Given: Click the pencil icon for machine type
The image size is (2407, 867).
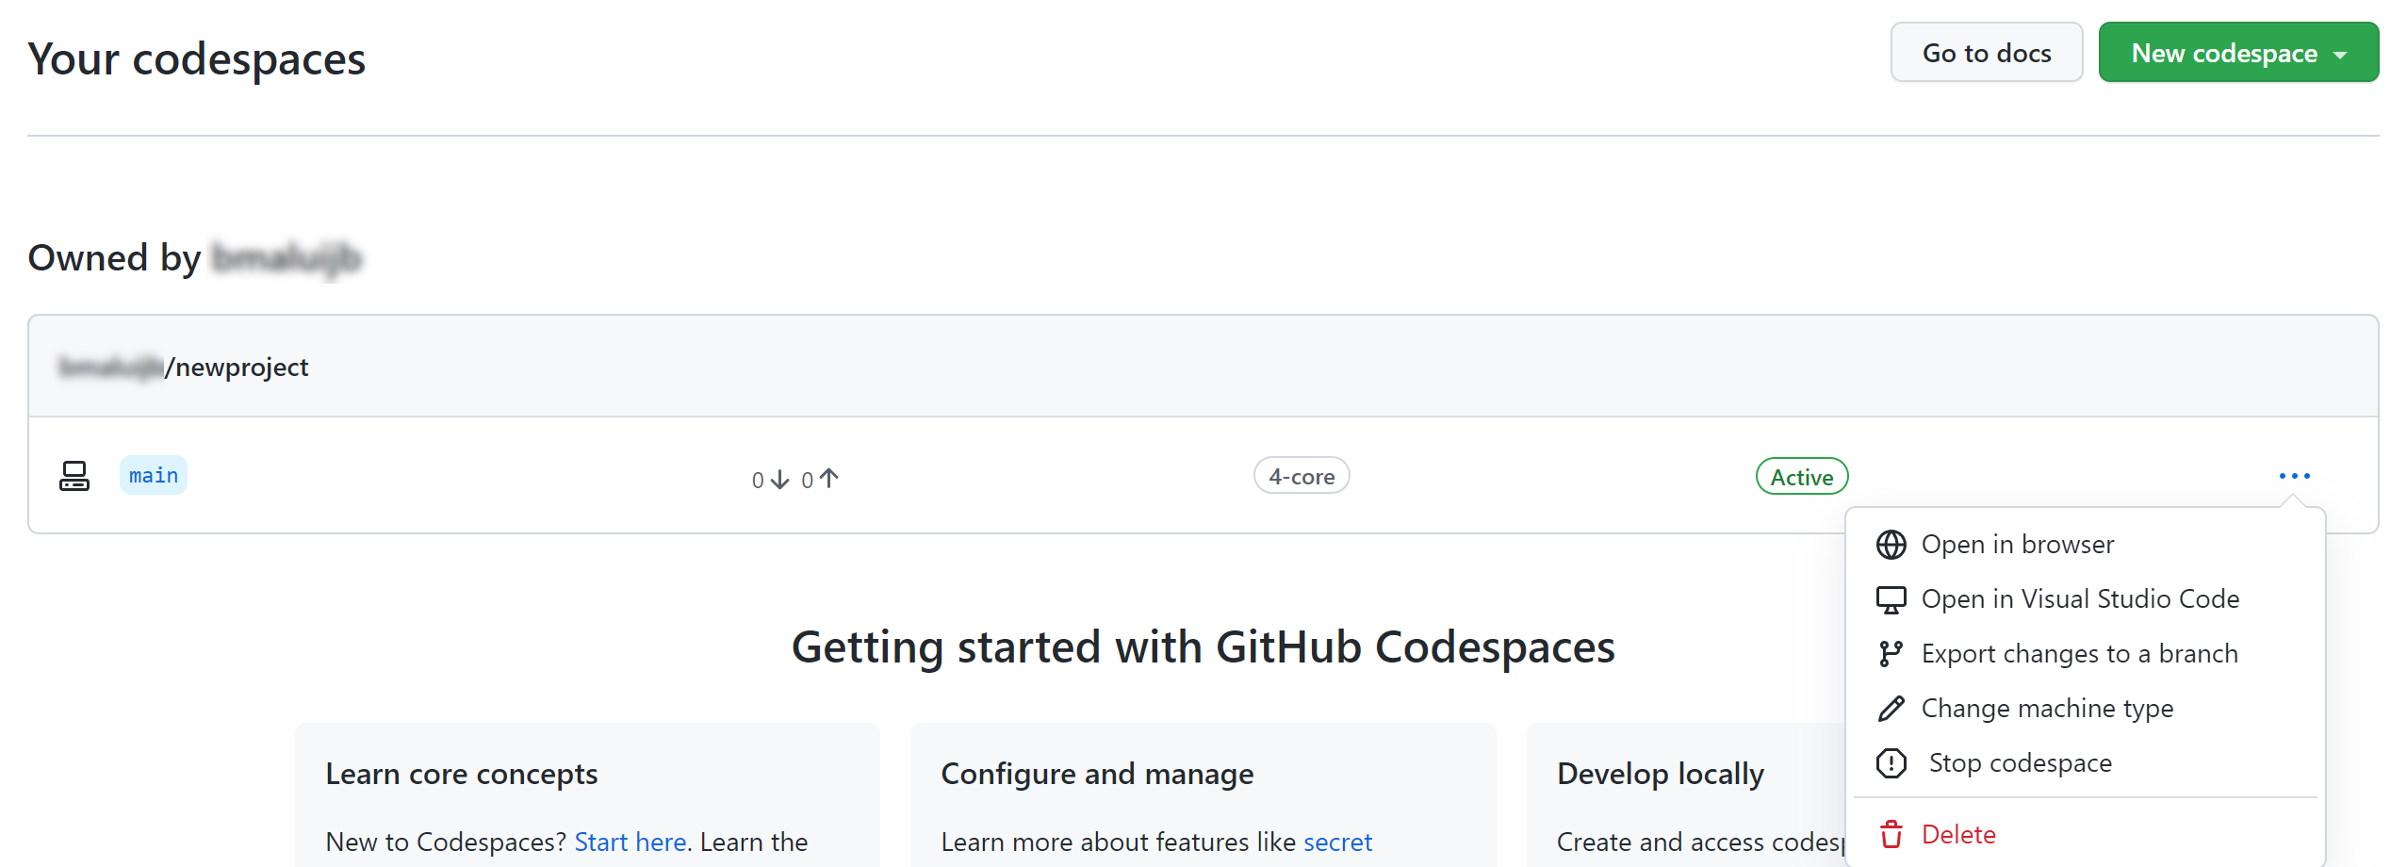Looking at the screenshot, I should (1891, 709).
